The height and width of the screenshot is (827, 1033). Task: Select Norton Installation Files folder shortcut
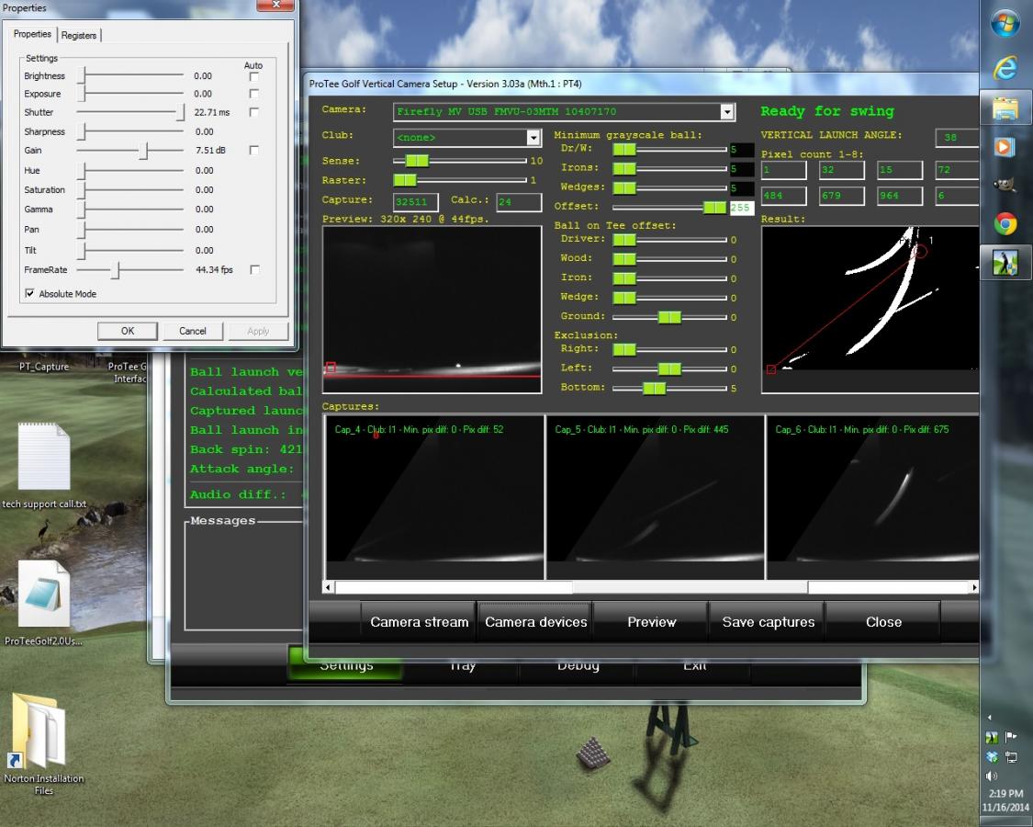[x=43, y=745]
